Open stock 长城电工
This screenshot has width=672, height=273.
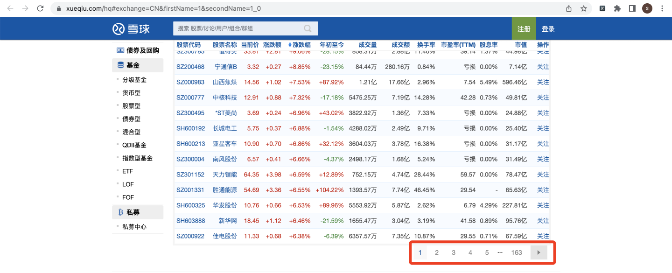[x=225, y=128]
